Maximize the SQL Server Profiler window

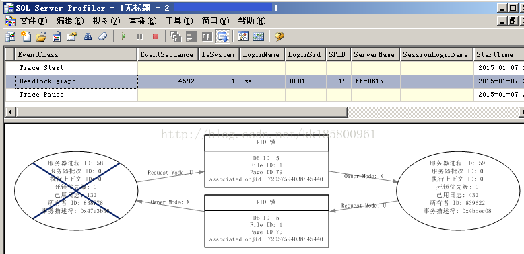512,7
